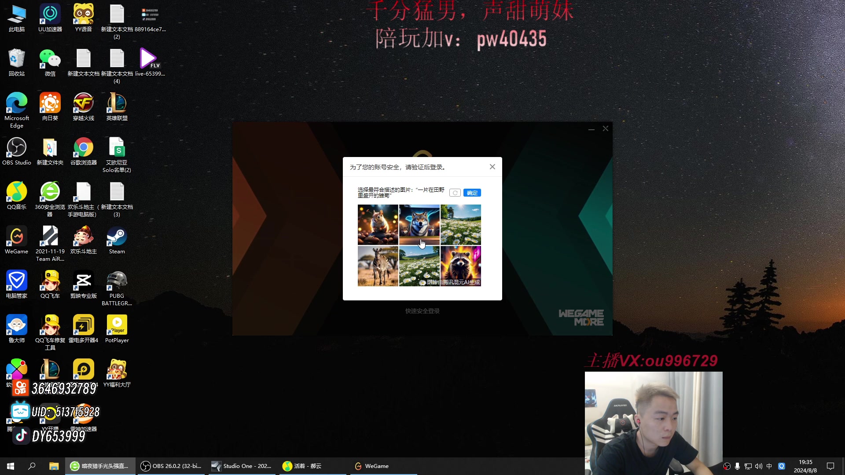The width and height of the screenshot is (845, 475).
Task: Open QQ飞车 desktop icon
Action: point(50,285)
